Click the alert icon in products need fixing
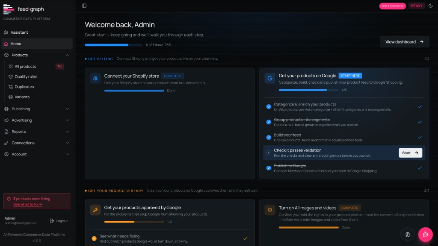The image size is (438, 246). click(9, 199)
